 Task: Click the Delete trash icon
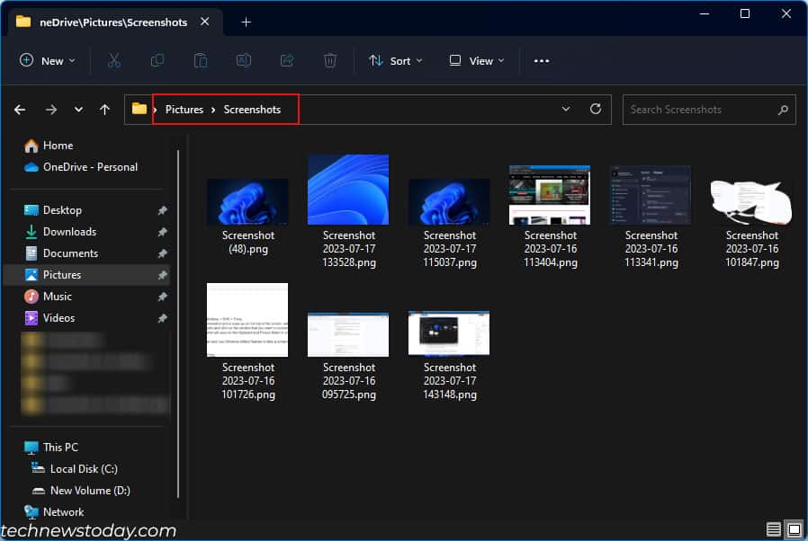click(330, 61)
